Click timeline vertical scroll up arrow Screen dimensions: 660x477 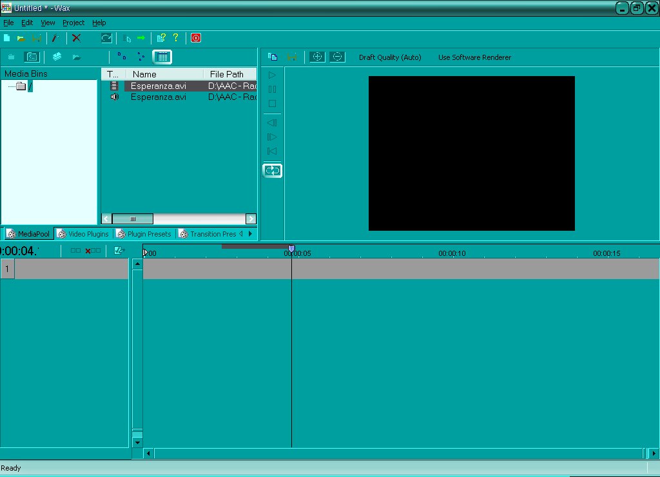point(137,264)
